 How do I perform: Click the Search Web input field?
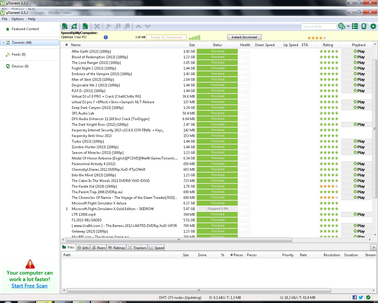(319, 26)
